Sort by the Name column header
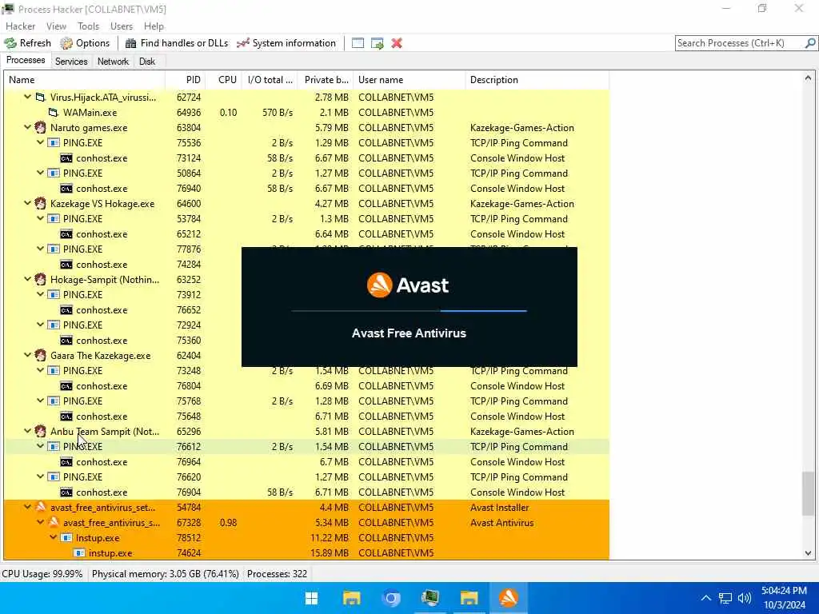The height and width of the screenshot is (614, 819). 85,80
